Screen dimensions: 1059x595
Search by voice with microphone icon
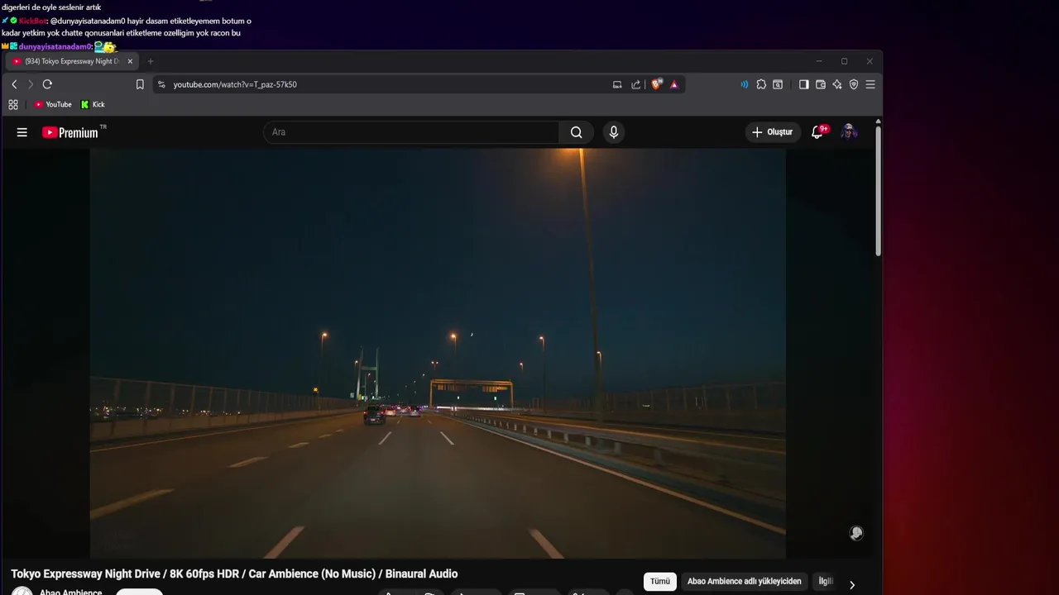[613, 132]
